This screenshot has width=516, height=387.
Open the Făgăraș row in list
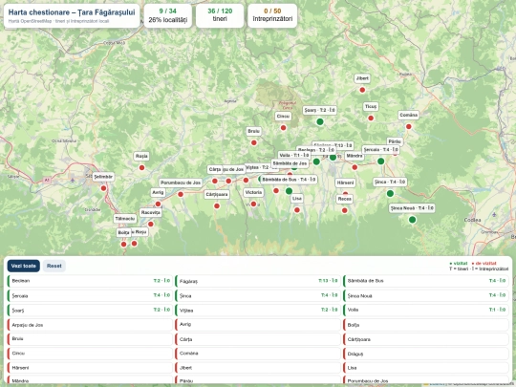258,281
